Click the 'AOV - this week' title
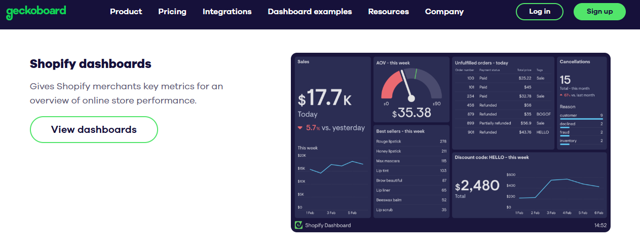The image size is (640, 246). [x=393, y=63]
